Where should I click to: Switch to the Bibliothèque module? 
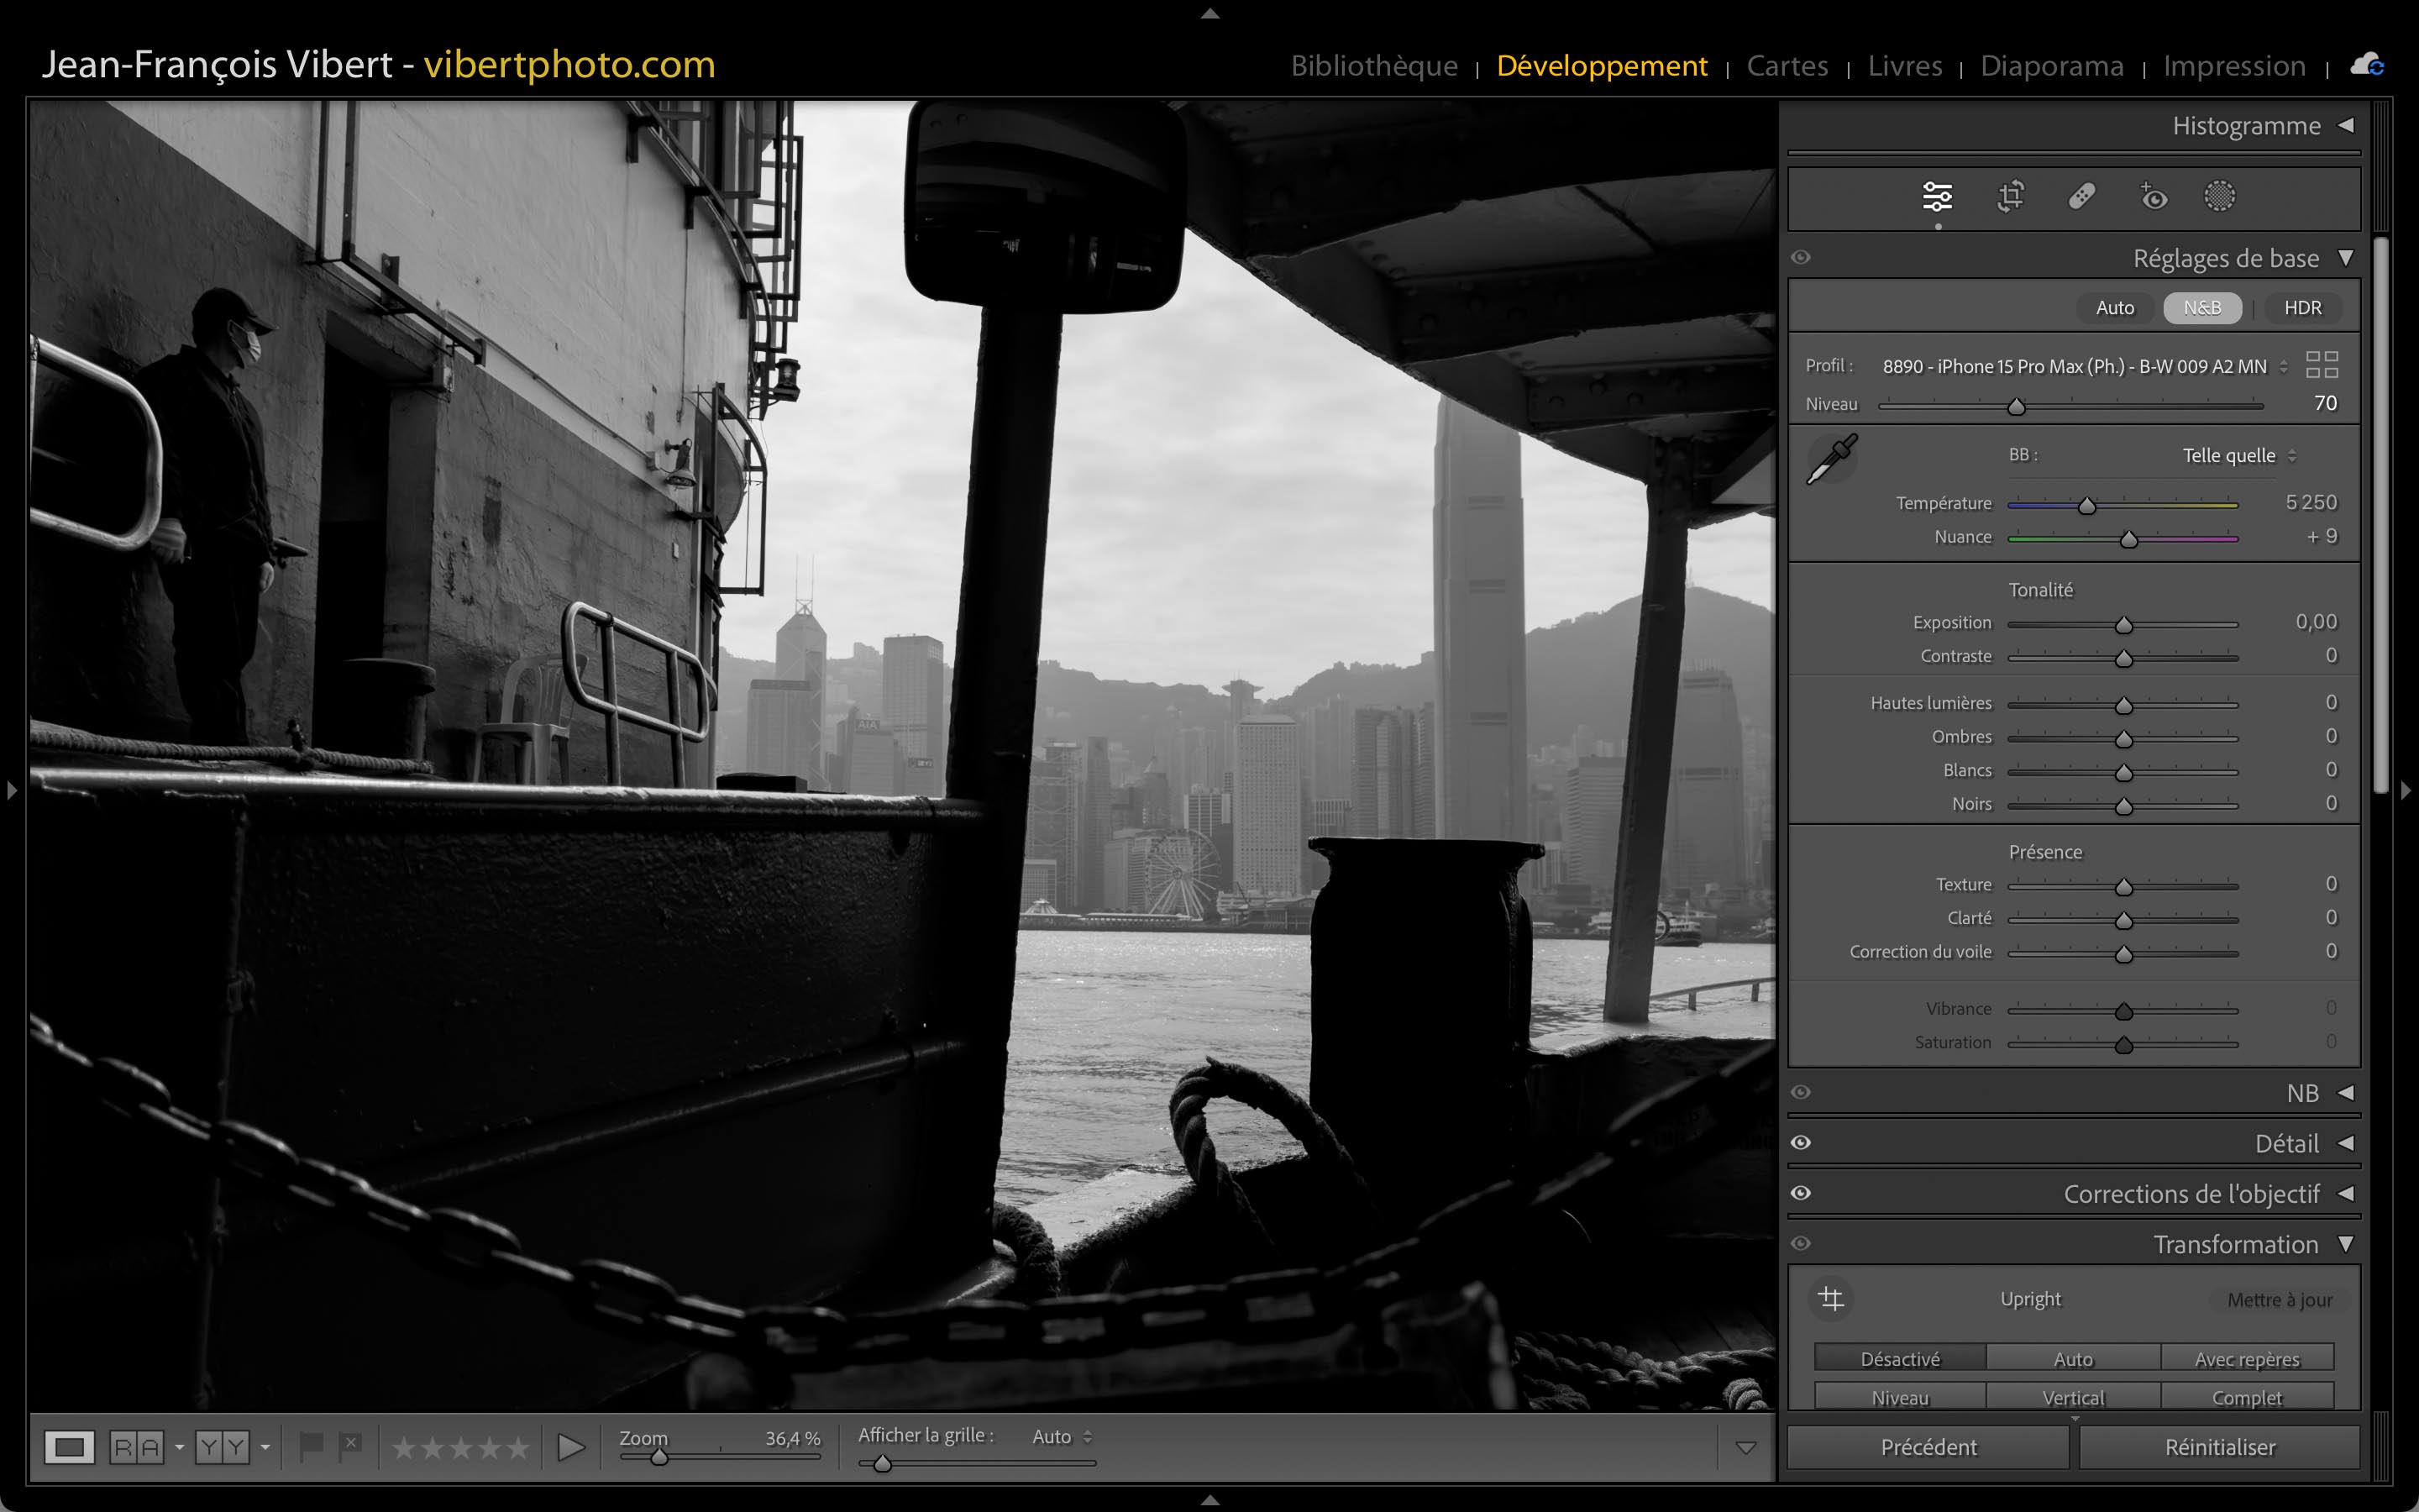1373,66
